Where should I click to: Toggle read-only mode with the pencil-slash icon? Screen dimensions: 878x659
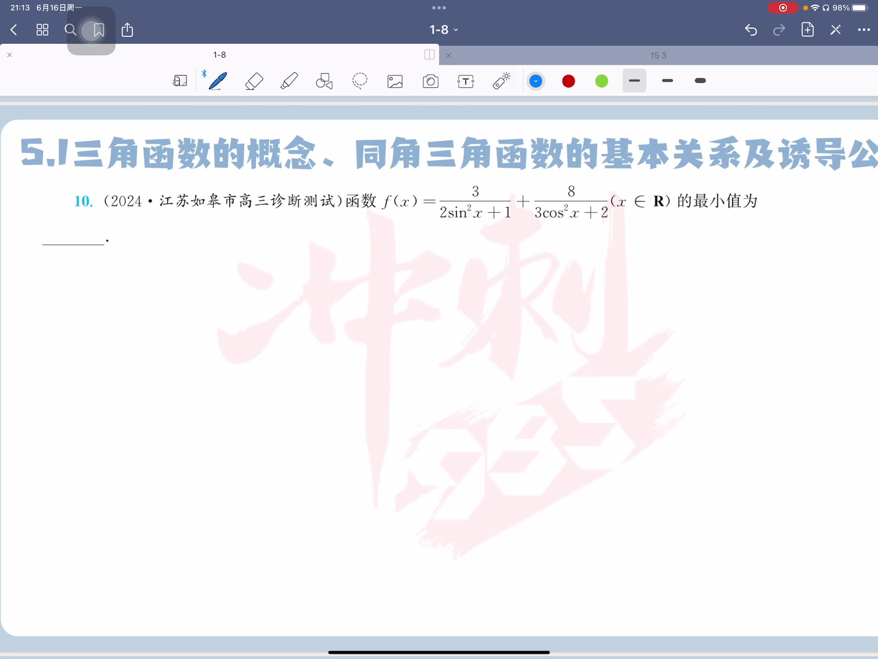(835, 30)
